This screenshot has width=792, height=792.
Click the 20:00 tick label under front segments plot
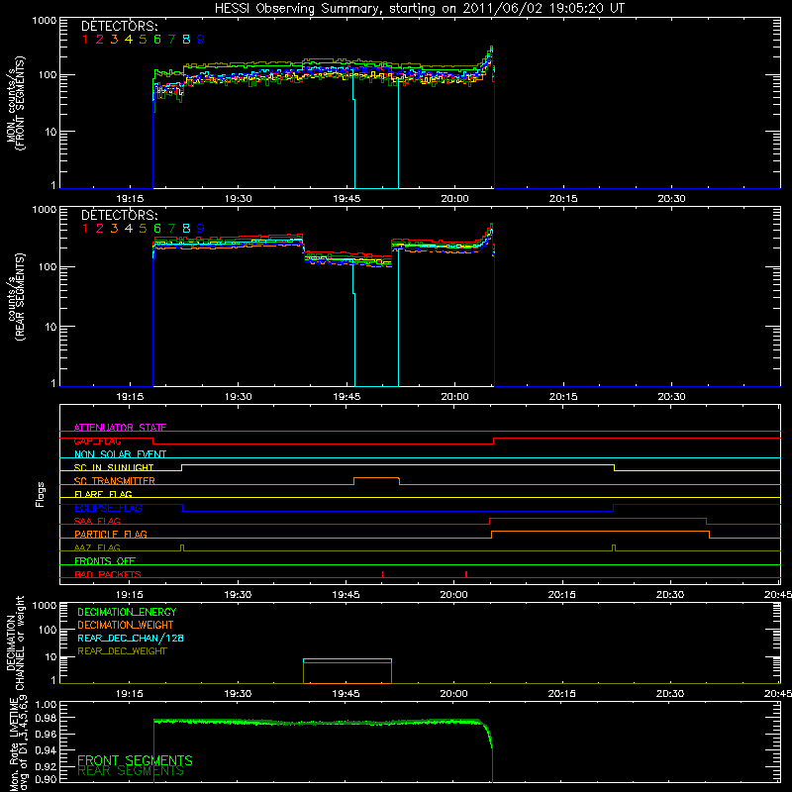pos(455,199)
